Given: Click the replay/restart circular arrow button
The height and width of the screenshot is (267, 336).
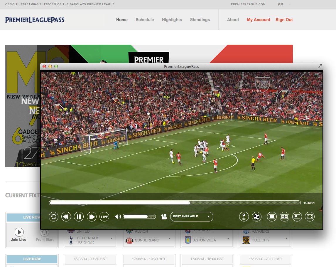Looking at the screenshot, I should pos(54,216).
